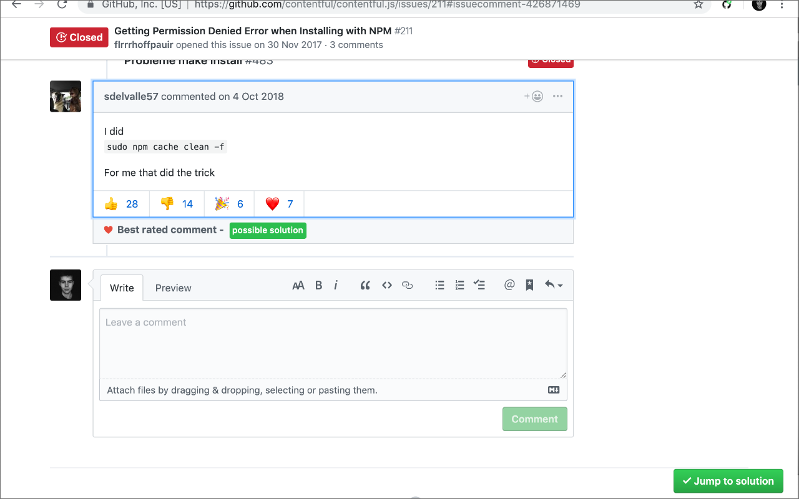Open the three-dot comment options menu
Image resolution: width=799 pixels, height=499 pixels.
click(x=557, y=96)
